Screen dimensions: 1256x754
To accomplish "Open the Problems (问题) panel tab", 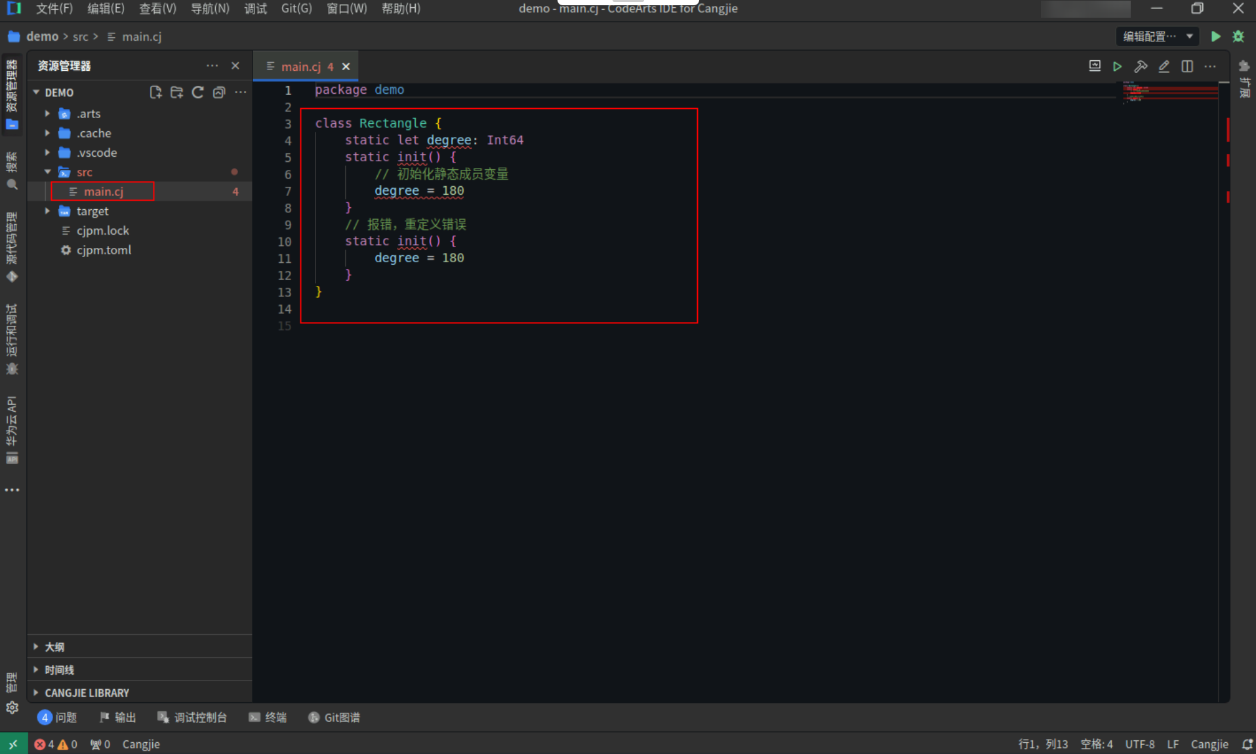I will (x=58, y=717).
